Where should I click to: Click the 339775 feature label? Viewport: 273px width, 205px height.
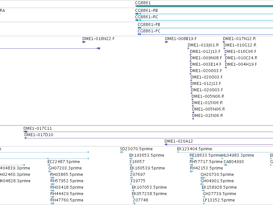138,181
